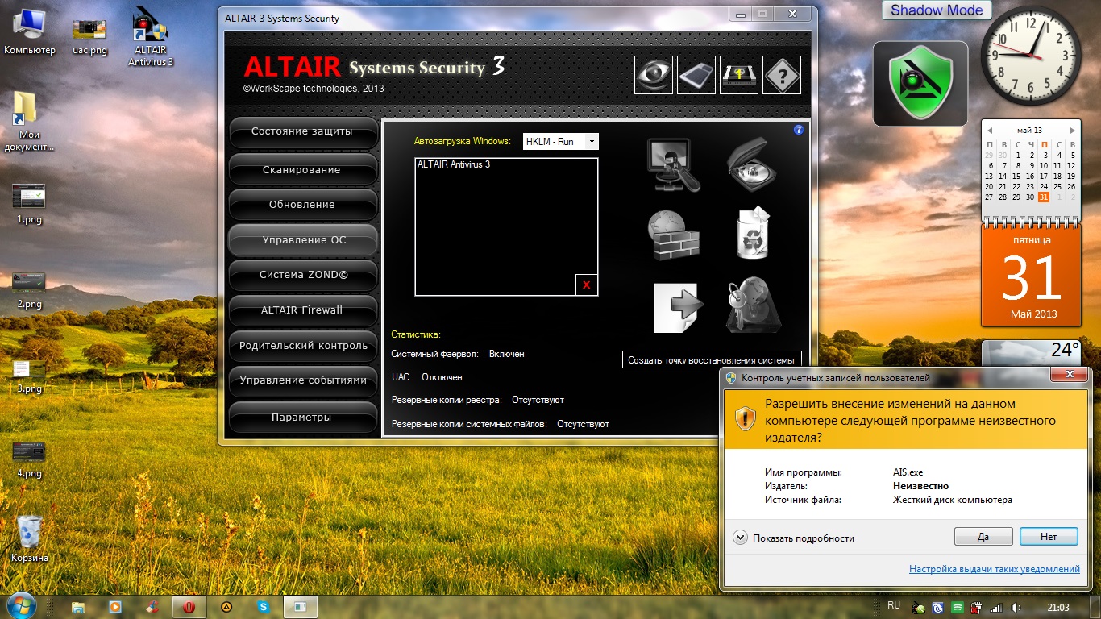Switch to Opera in the taskbar
The height and width of the screenshot is (619, 1101).
pos(189,607)
